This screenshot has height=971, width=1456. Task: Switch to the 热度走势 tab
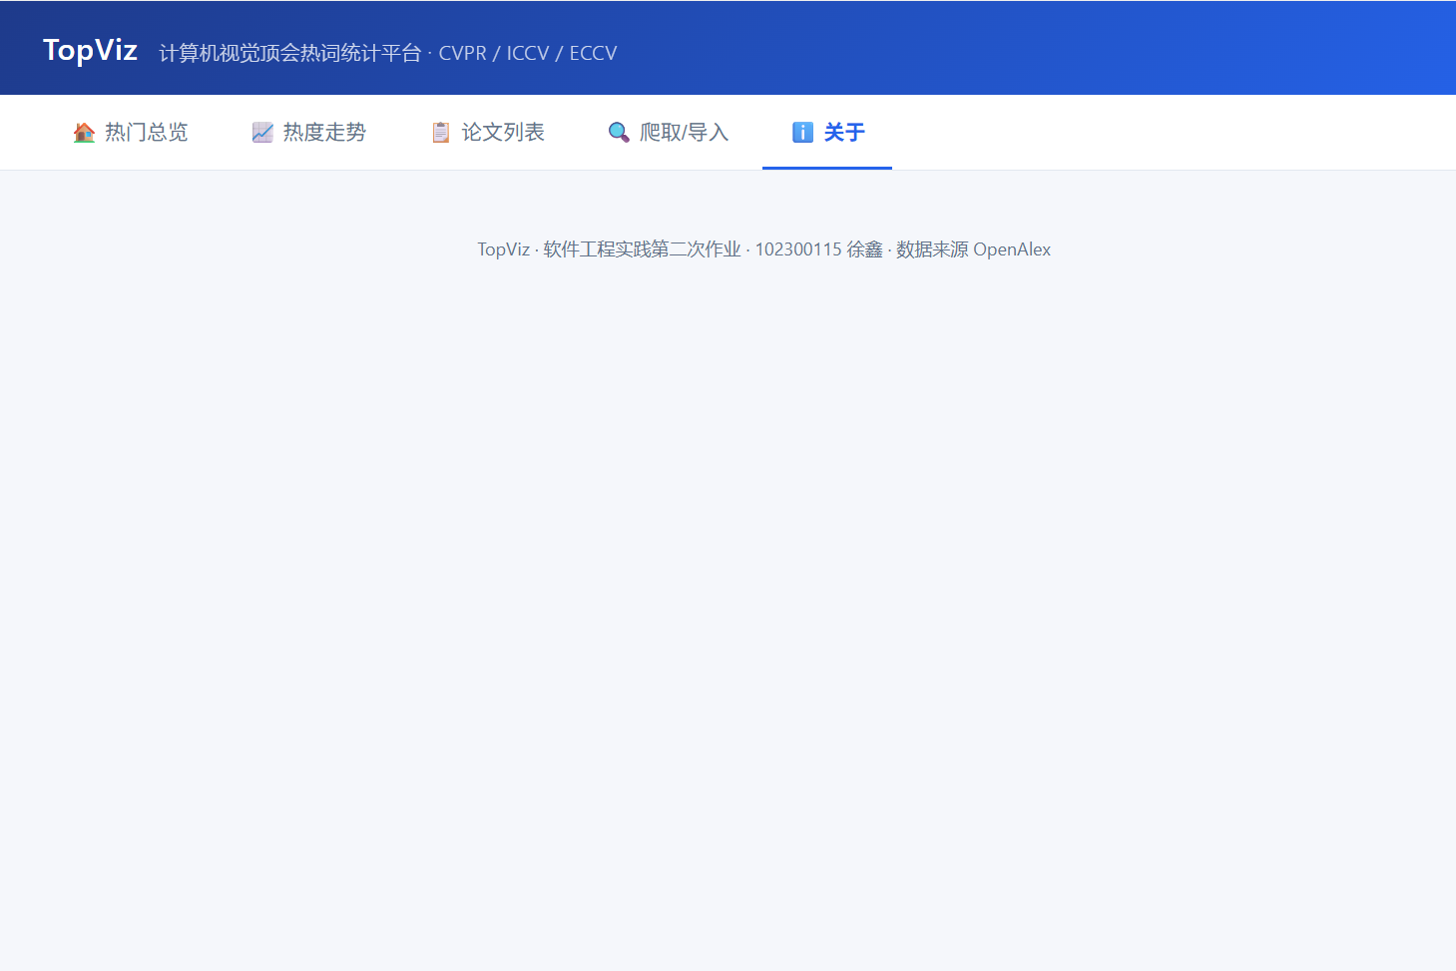click(x=309, y=133)
